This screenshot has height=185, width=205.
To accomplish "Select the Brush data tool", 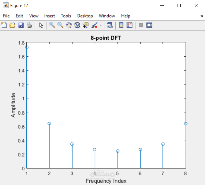I will coord(95,25).
